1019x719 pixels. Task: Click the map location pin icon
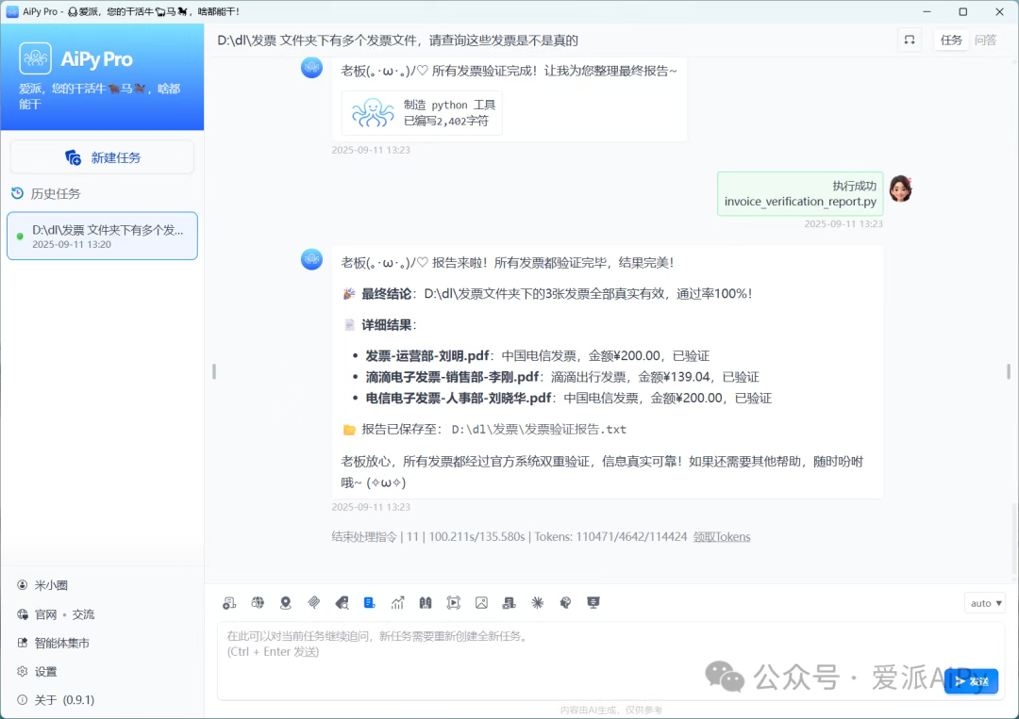click(x=285, y=603)
